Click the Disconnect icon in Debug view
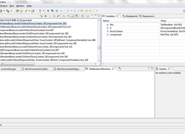The width and height of the screenshot is (185, 134). click(x=58, y=16)
